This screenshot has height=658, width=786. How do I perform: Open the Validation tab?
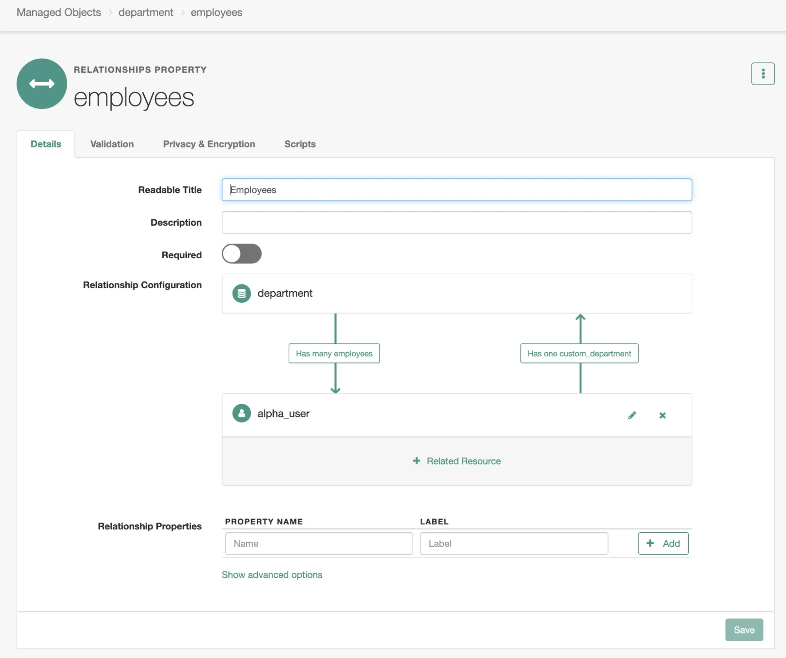click(112, 144)
